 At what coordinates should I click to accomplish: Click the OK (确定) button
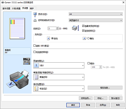(x=73, y=105)
